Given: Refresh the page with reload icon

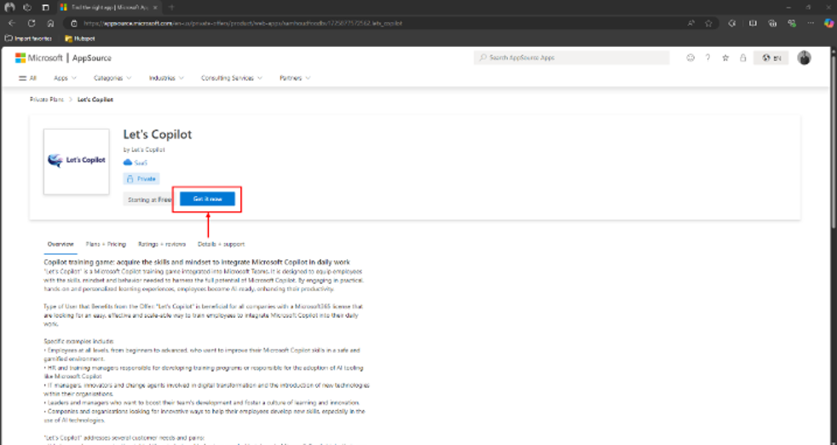Looking at the screenshot, I should click(32, 23).
